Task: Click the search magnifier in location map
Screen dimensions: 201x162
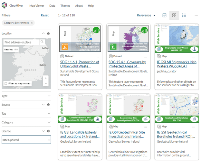Action: [x=42, y=42]
